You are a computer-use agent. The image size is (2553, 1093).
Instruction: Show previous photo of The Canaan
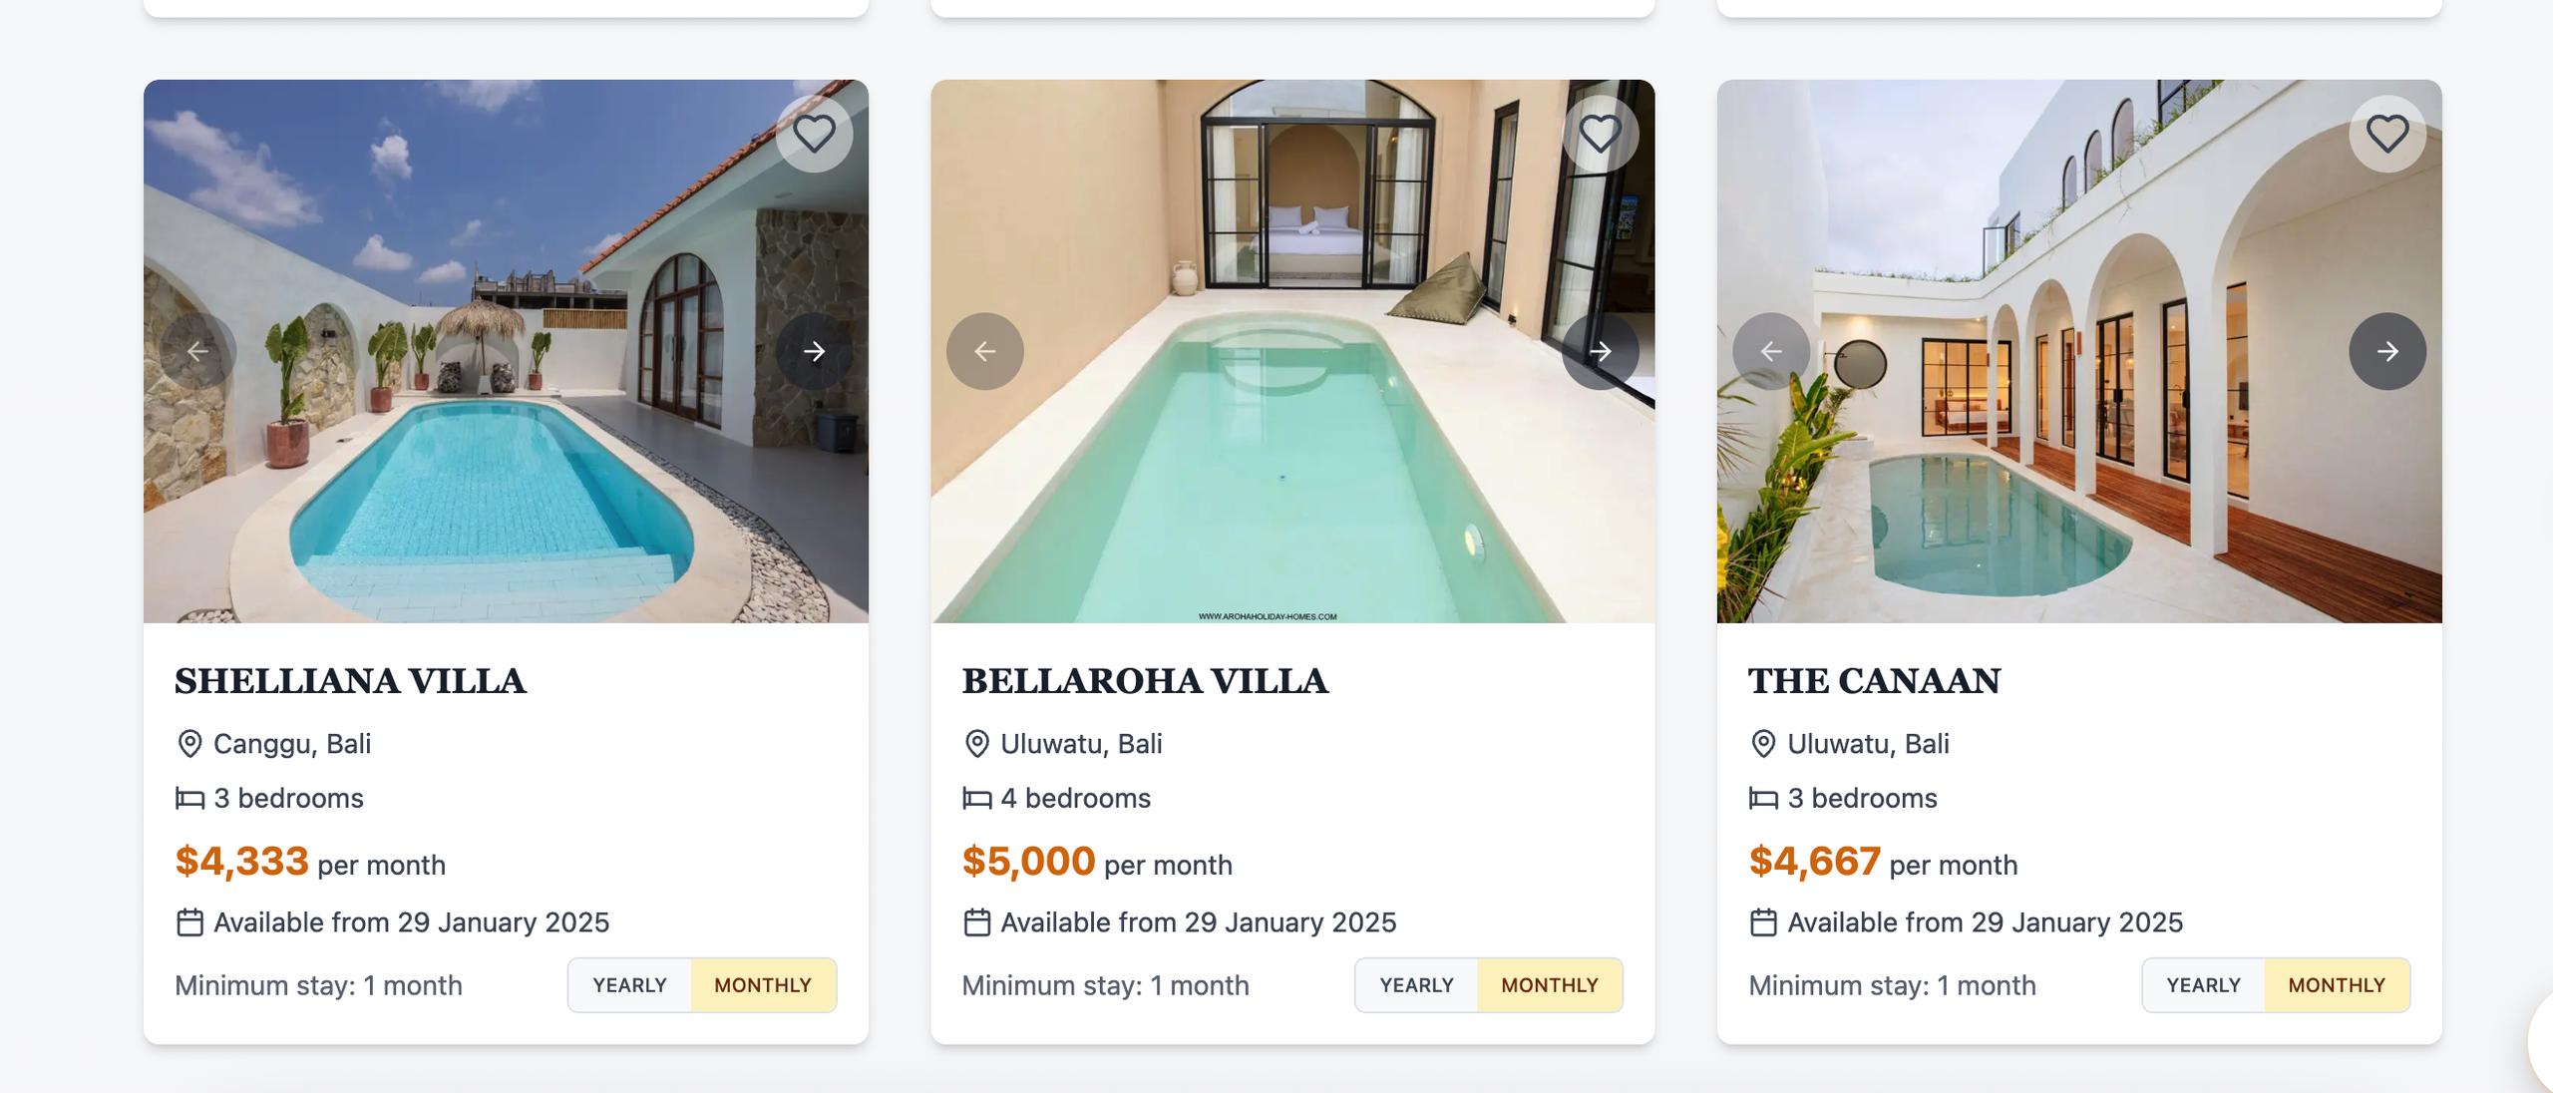1771,351
